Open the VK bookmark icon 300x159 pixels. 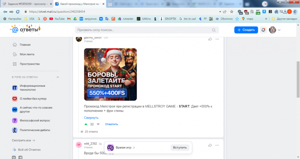(101, 19)
